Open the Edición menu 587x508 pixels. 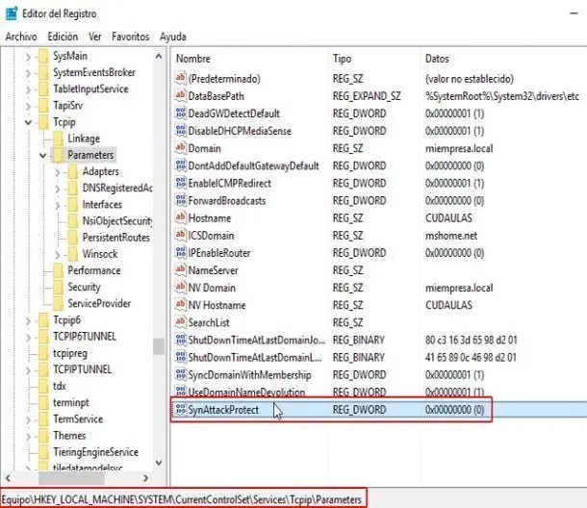[63, 36]
